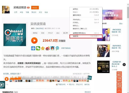Select 检查(N) in the context menu
This screenshot has height=93, width=129.
click(x=86, y=36)
